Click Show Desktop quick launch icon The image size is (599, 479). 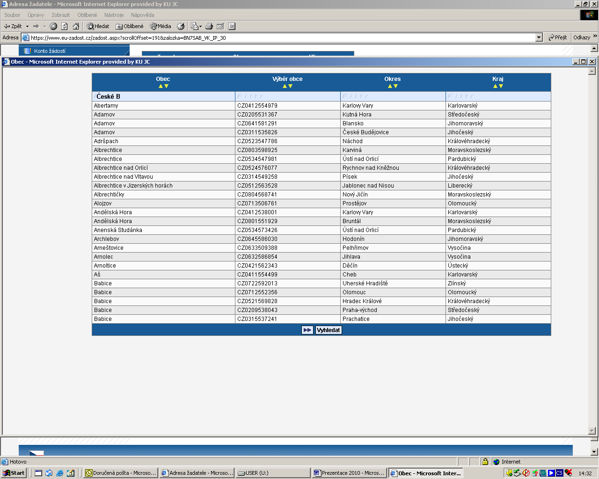click(38, 473)
